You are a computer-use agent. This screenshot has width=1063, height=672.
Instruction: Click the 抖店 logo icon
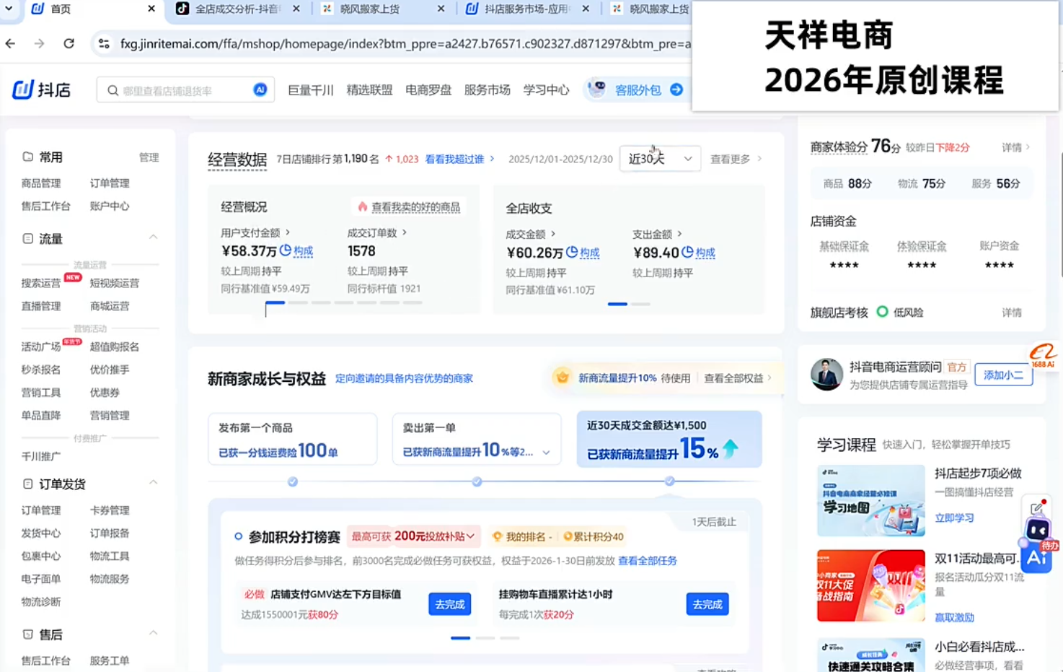pyautogui.click(x=22, y=90)
